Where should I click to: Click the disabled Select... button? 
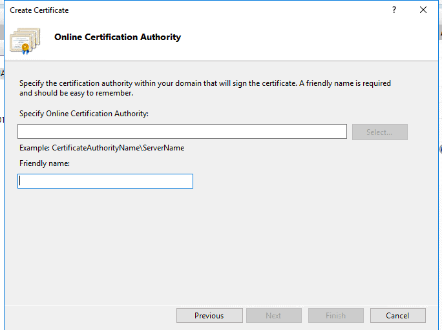tap(380, 132)
